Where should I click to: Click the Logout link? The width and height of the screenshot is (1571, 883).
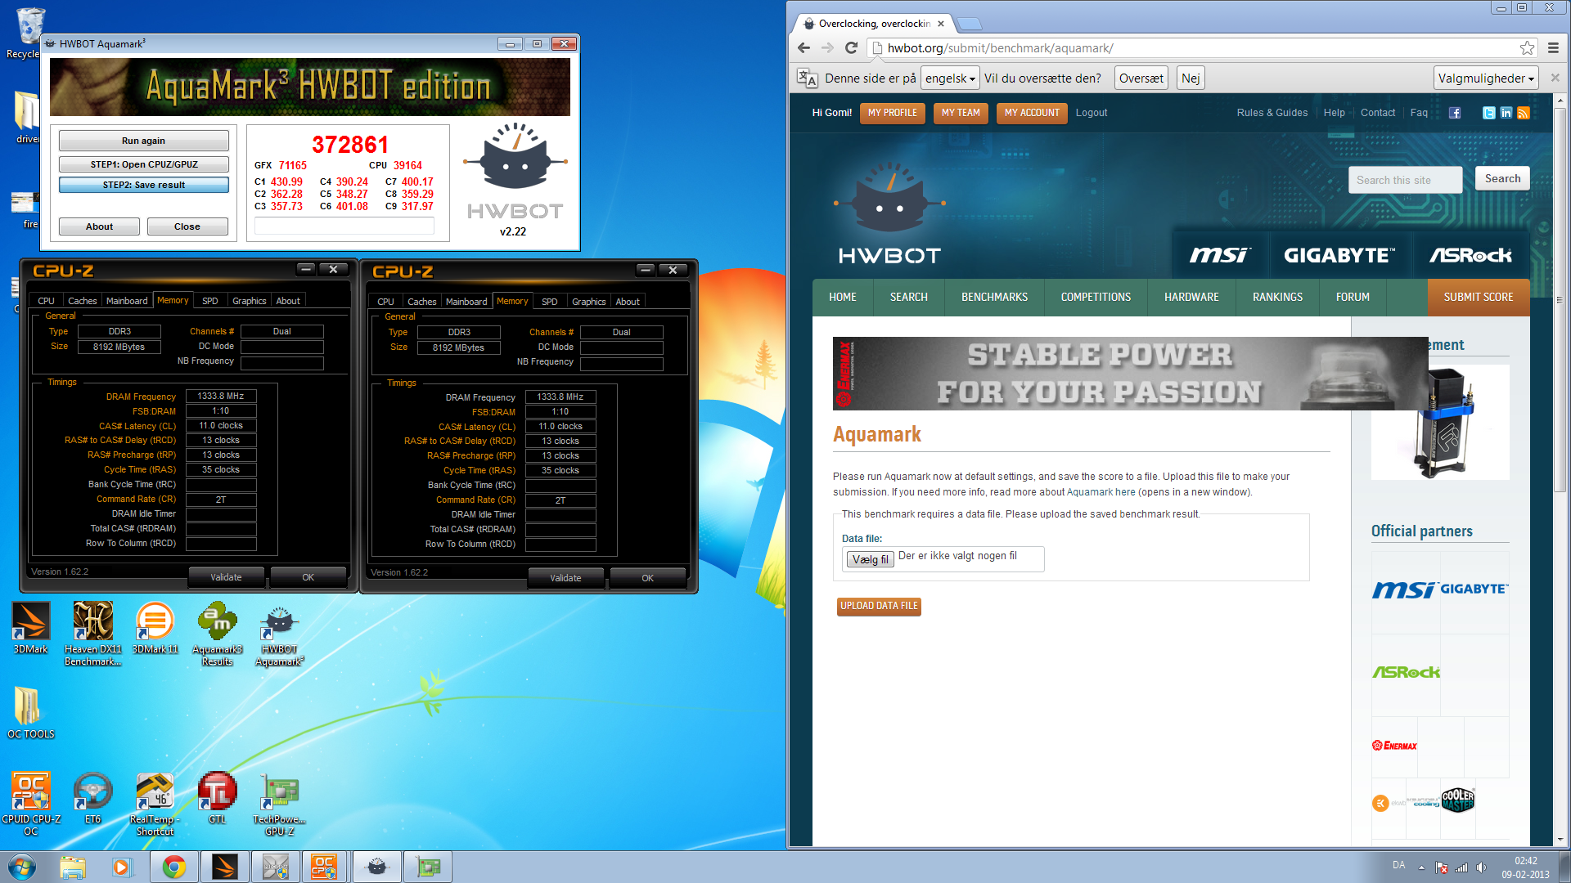(x=1091, y=113)
